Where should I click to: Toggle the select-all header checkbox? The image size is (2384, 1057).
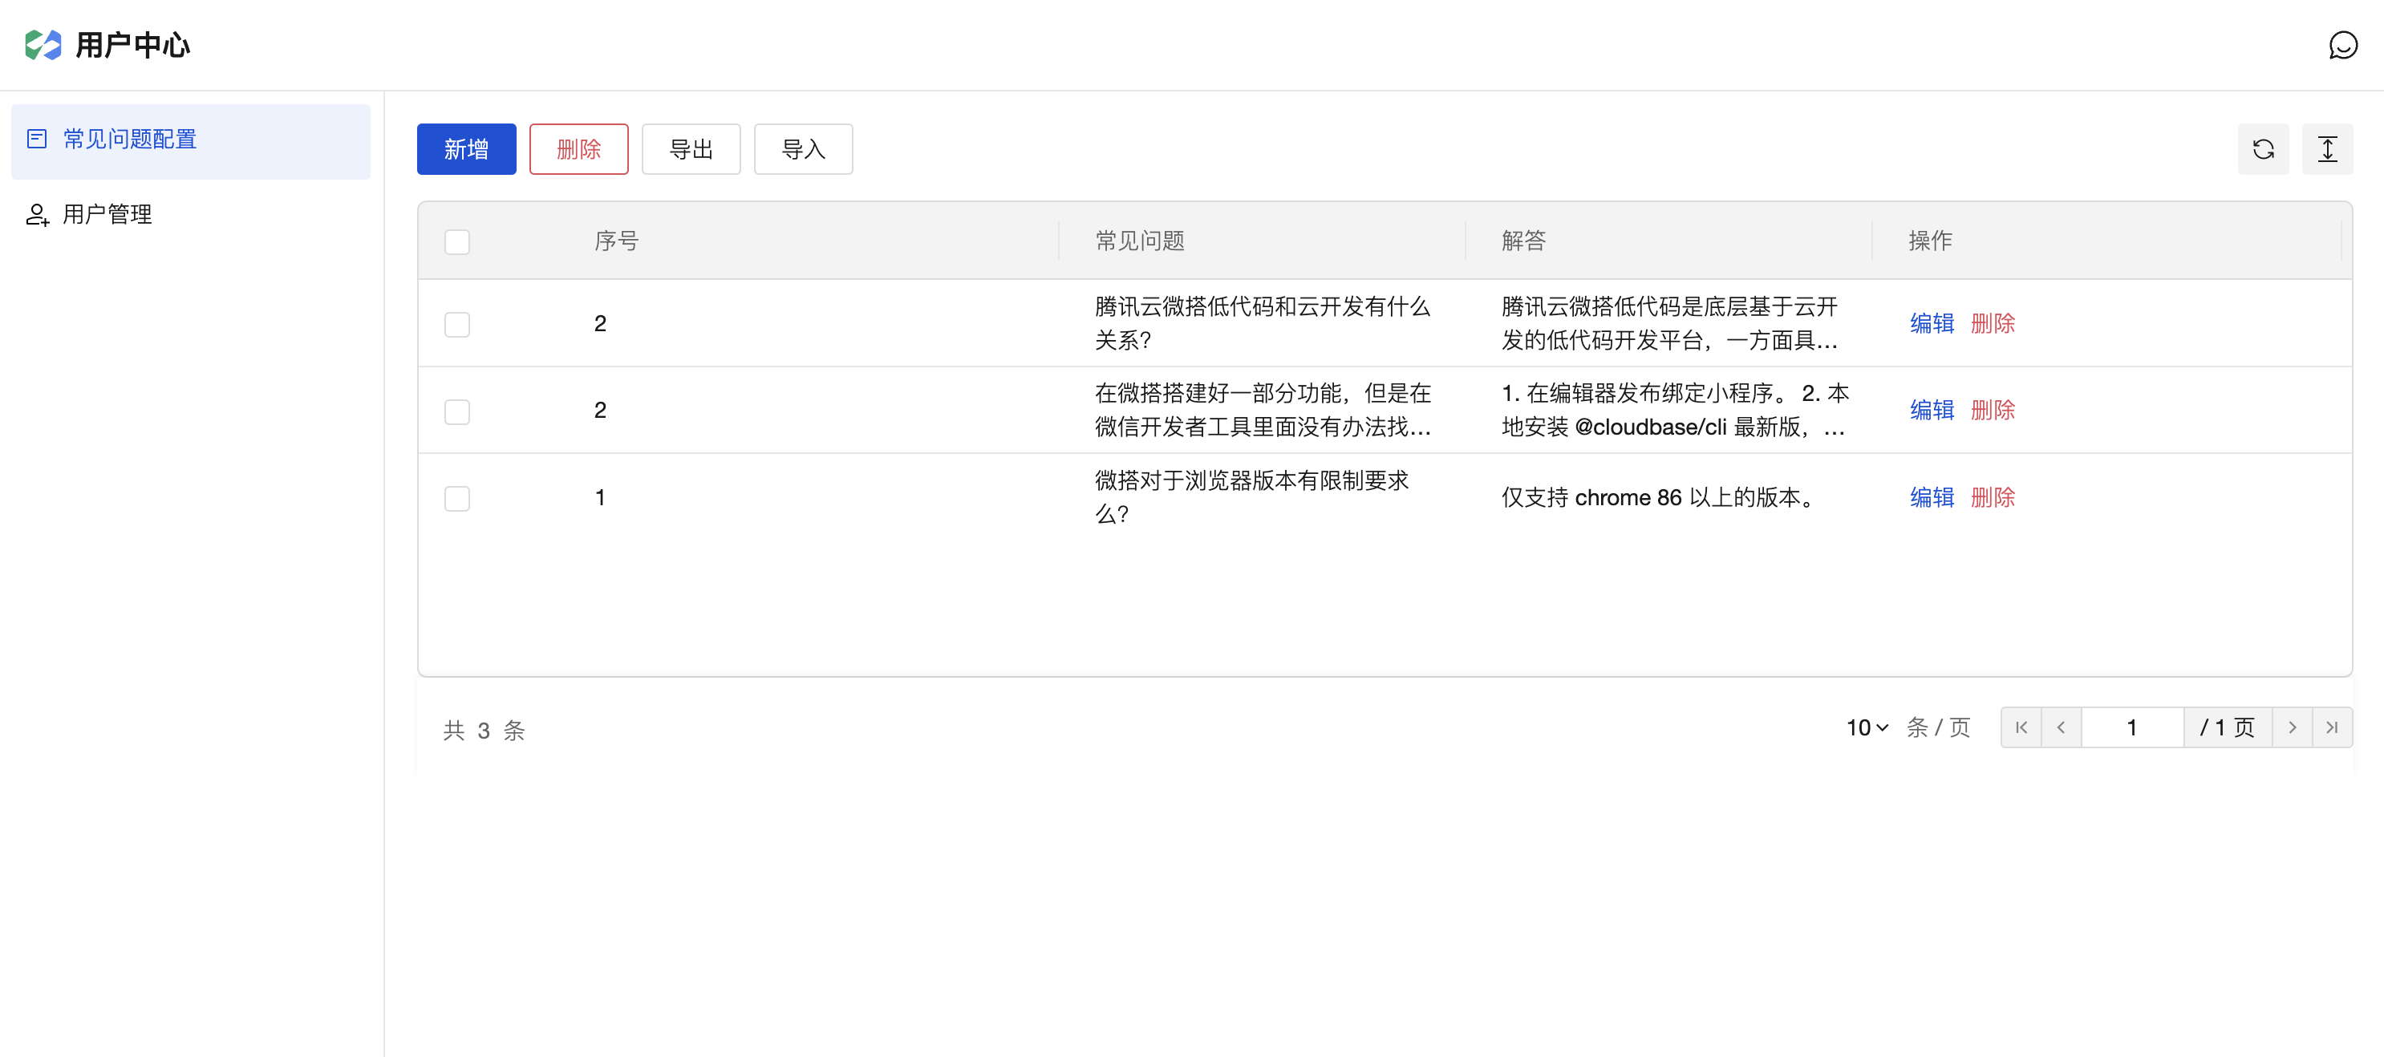point(457,241)
